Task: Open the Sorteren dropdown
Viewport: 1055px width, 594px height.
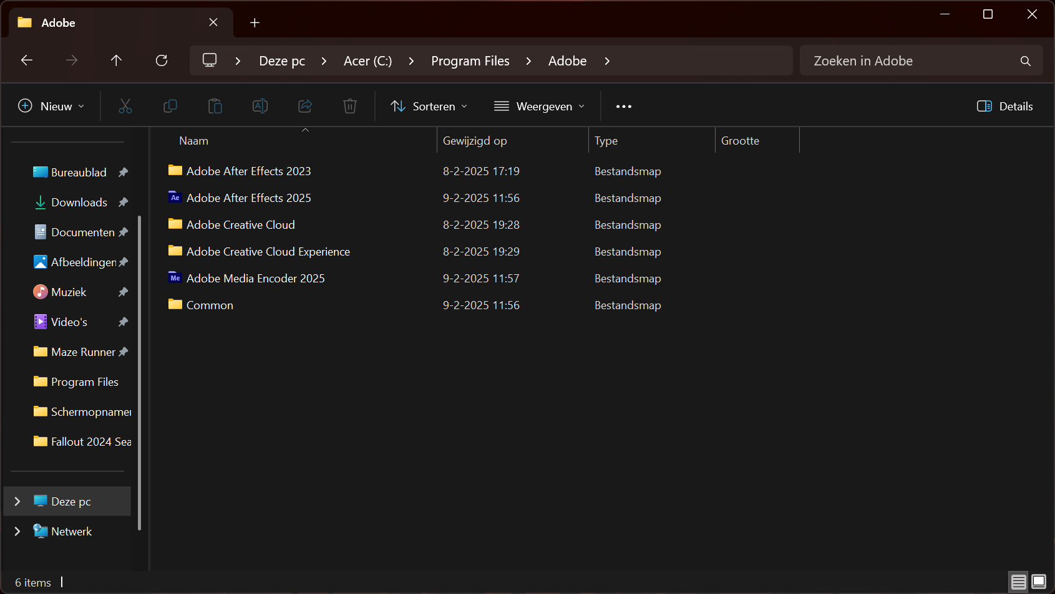Action: (x=429, y=107)
